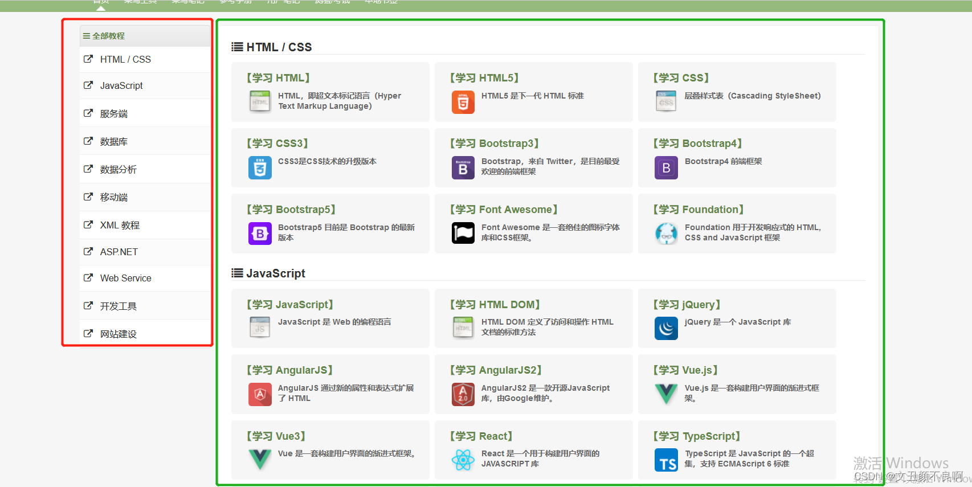Click the Bootstrap5 logo icon
Screen dimensions: 972x487
pos(260,234)
